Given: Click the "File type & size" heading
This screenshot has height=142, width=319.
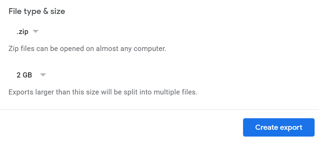Looking at the screenshot, I should [x=37, y=11].
